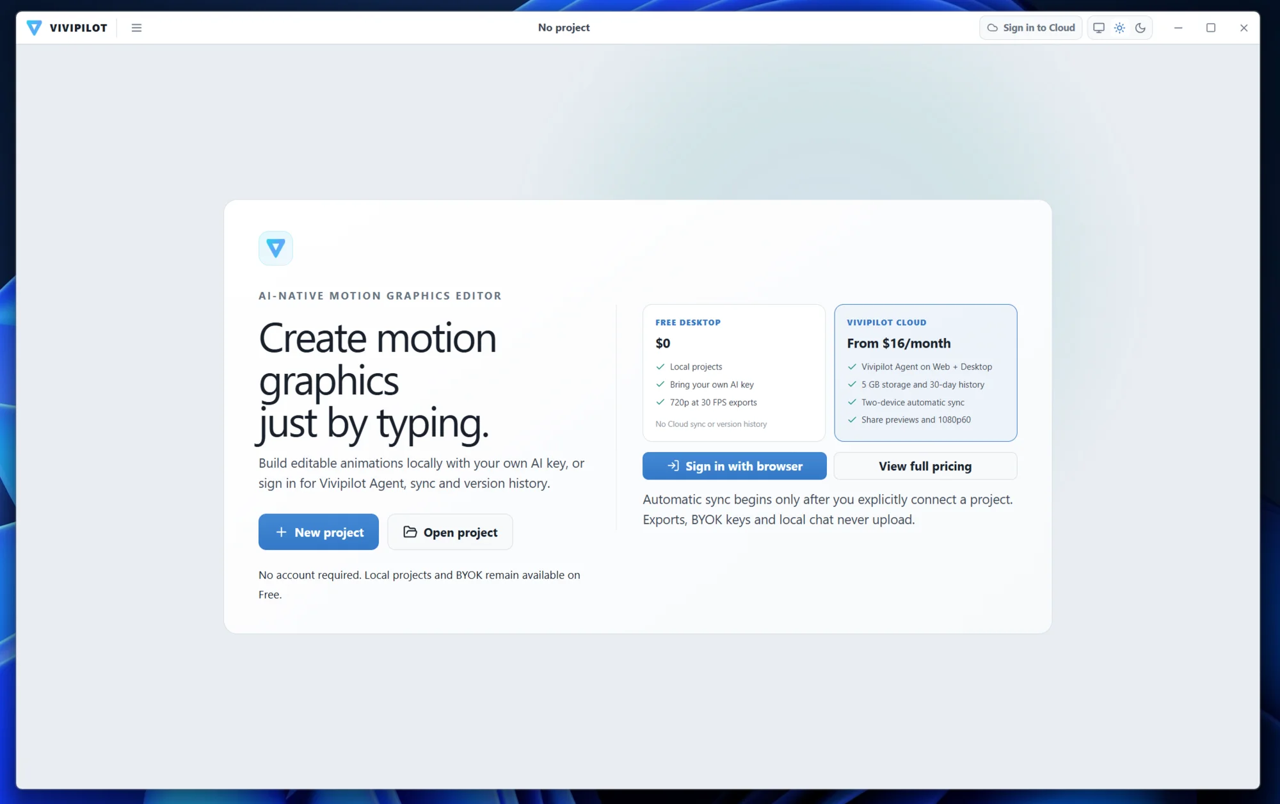Click Sign in with browser
Screen dimensions: 1280x804
pos(735,466)
